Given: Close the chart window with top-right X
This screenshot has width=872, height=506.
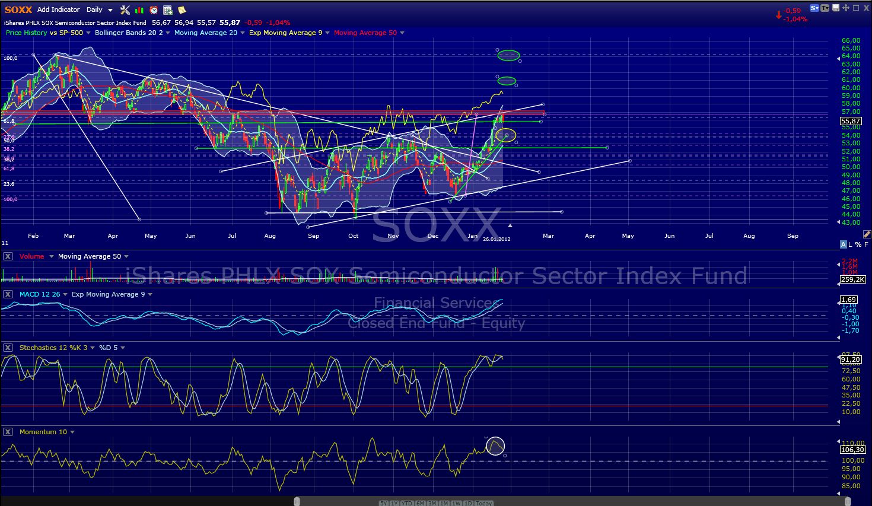Looking at the screenshot, I should (866, 8).
